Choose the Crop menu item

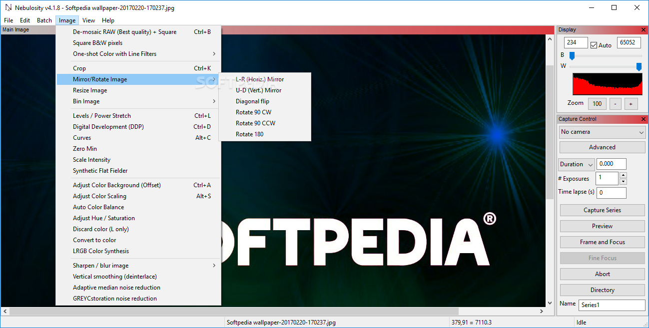(x=138, y=68)
